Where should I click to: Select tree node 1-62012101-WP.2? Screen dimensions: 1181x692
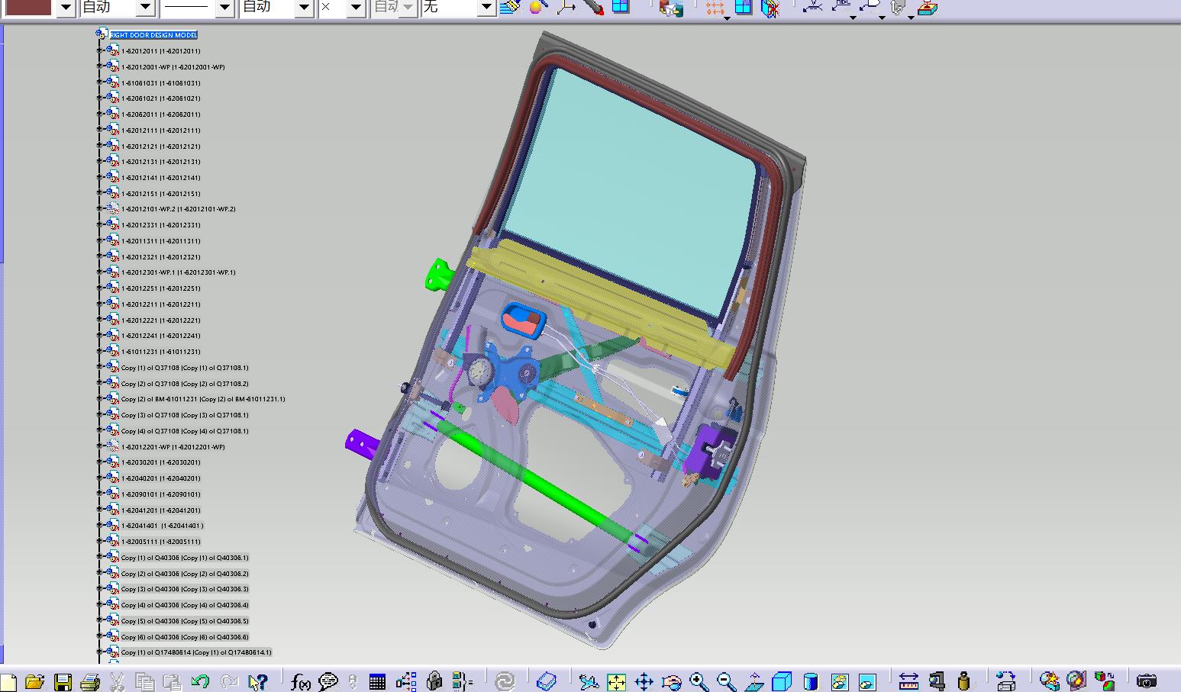pyautogui.click(x=179, y=209)
